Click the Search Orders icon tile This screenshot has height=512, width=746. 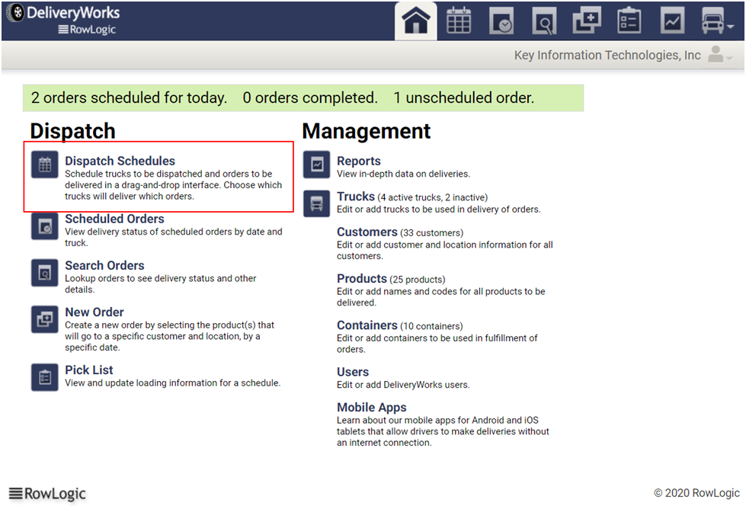pos(45,273)
